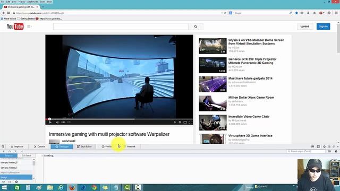Image resolution: width=340 pixels, height=191 pixels.
Task: Open the Network tab
Action: pyautogui.click(x=130, y=146)
